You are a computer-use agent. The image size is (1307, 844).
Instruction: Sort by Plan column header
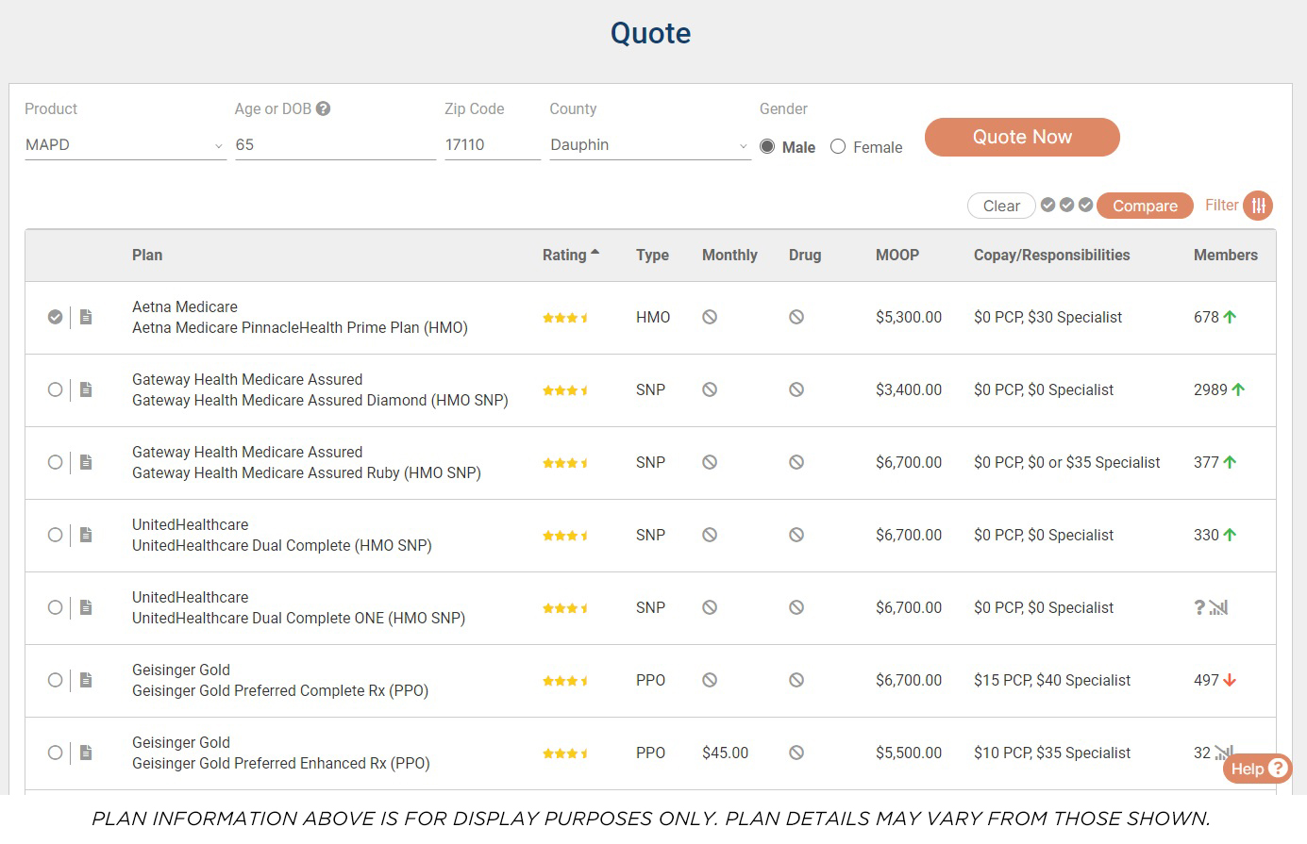147,255
